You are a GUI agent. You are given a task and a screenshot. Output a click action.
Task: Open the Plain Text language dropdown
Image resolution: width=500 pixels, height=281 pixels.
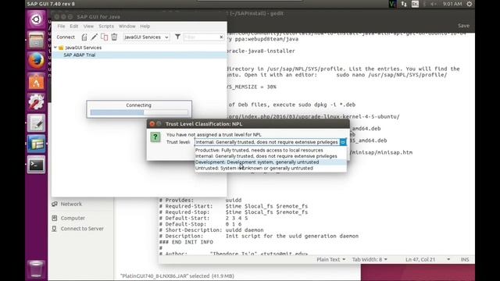point(330,260)
